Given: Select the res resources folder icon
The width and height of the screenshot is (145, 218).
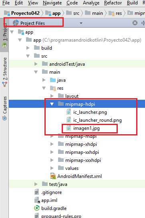Looking at the screenshot, I should (53, 88).
